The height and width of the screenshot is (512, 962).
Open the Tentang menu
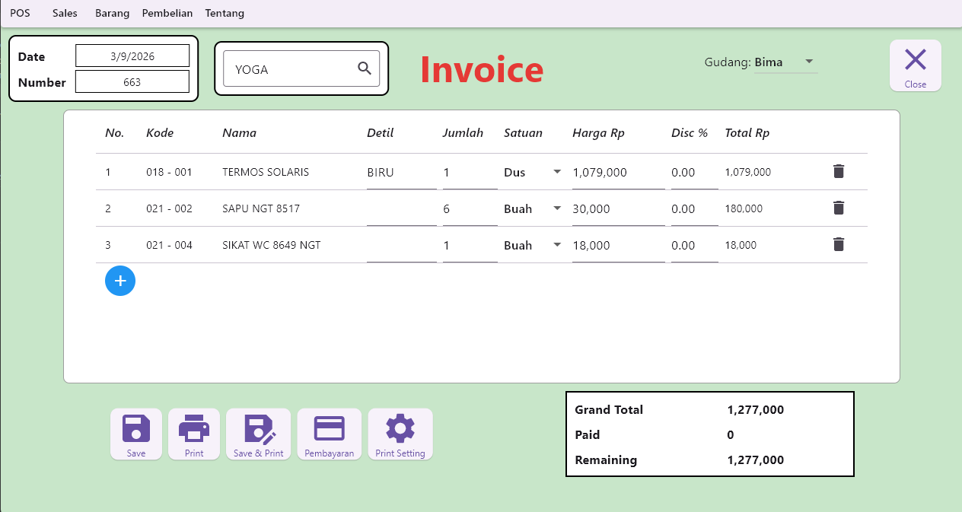[225, 13]
